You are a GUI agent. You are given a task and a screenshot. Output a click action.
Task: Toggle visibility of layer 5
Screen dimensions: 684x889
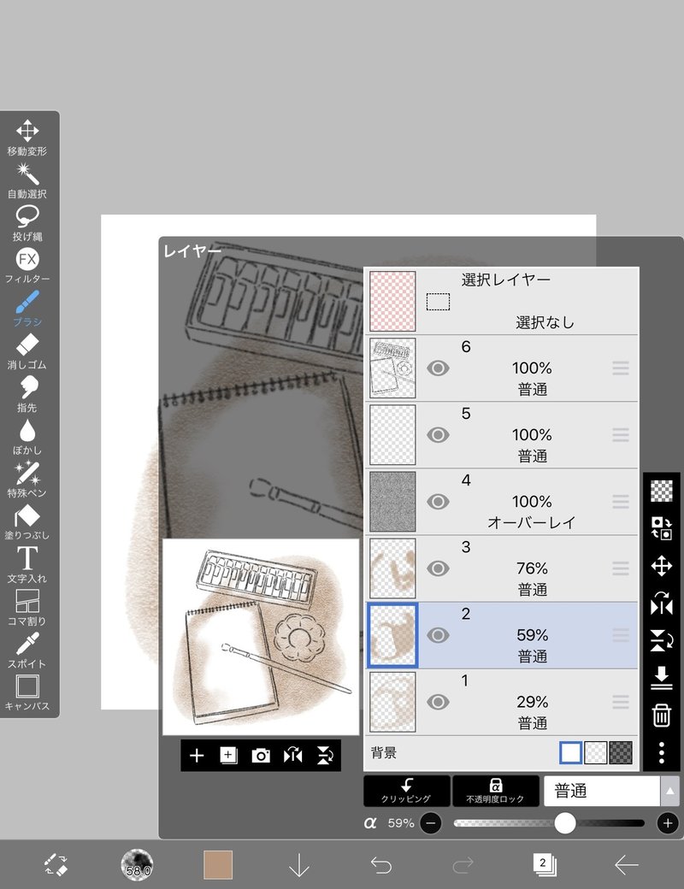pos(438,435)
